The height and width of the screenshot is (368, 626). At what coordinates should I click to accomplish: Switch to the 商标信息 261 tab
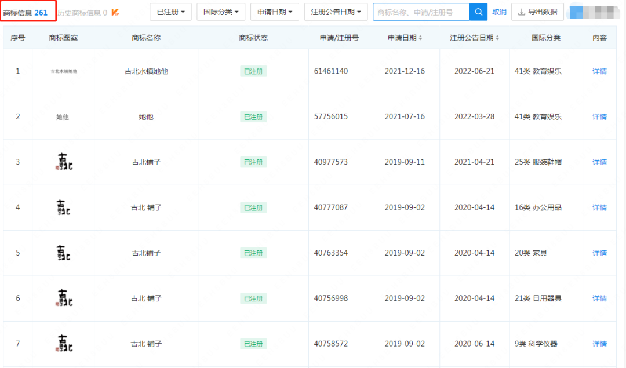[26, 12]
